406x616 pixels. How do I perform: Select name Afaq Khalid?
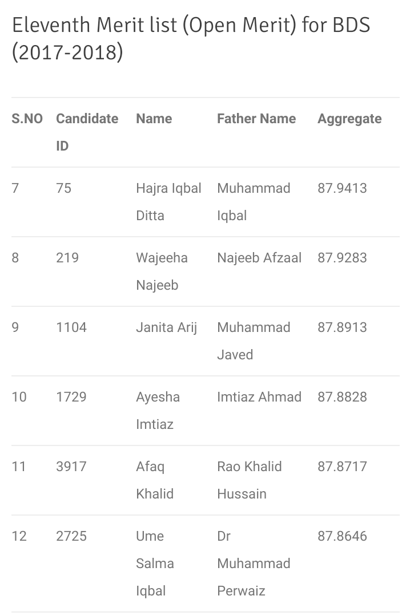pyautogui.click(x=154, y=480)
